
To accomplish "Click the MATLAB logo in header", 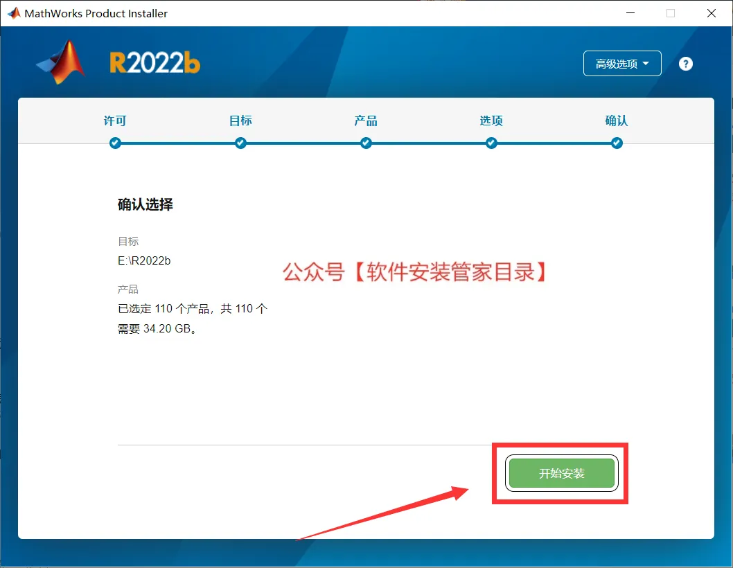I will pos(61,62).
